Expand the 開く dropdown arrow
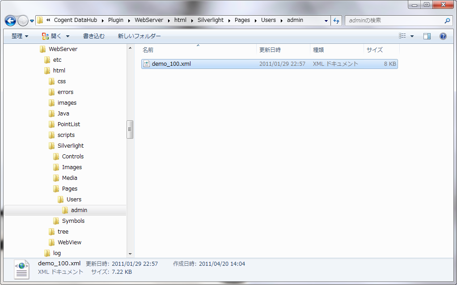 (68, 36)
